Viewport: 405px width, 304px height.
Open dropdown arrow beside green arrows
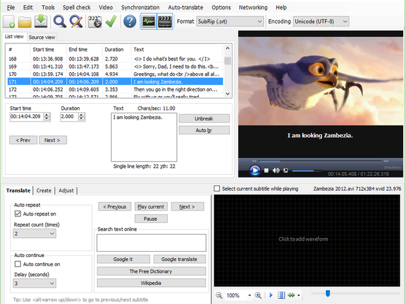[299, 295]
